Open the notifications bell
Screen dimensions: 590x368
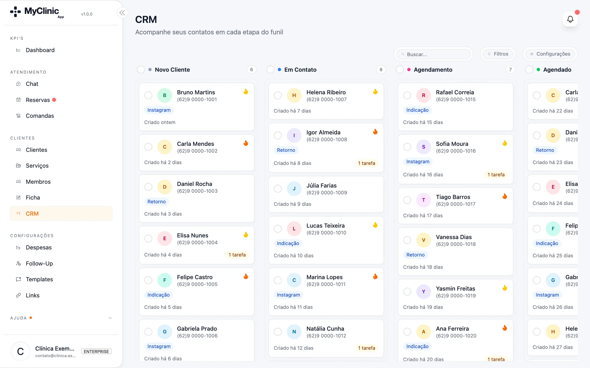pos(570,19)
